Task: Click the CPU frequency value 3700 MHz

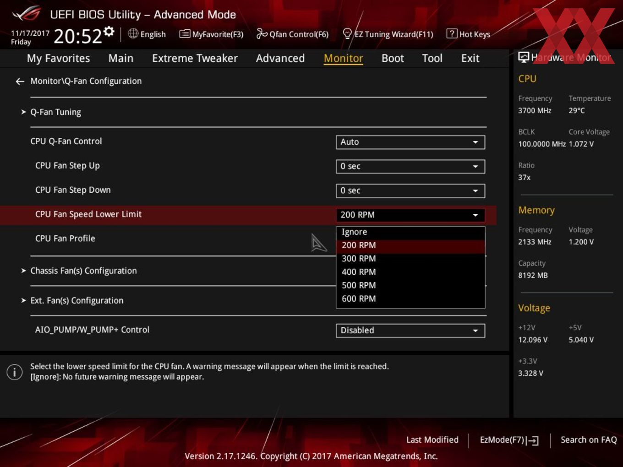Action: click(535, 111)
